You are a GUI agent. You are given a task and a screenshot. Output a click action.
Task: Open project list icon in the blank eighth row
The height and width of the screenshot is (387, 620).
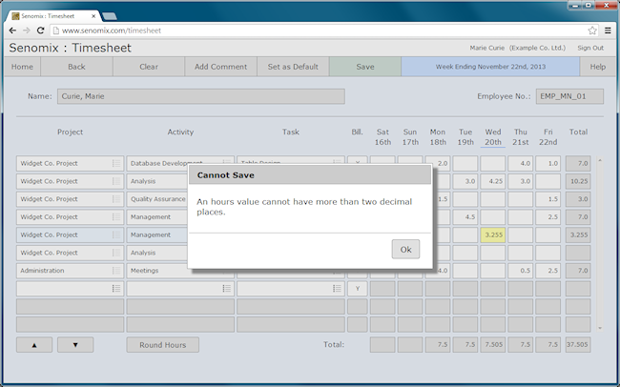(x=115, y=289)
